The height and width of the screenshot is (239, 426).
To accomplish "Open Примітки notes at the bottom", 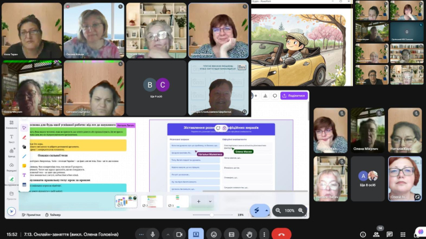I will [31, 215].
